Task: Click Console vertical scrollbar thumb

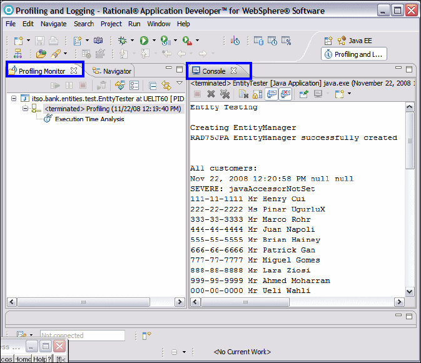Action: [x=410, y=141]
